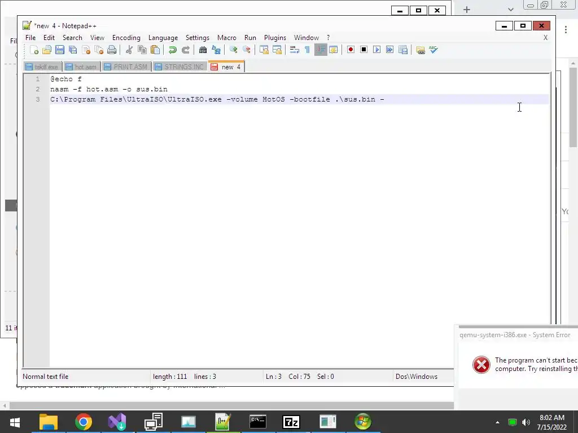Click the Synchronize Vertical Scrolling icon
This screenshot has width=578, height=433.
click(264, 50)
